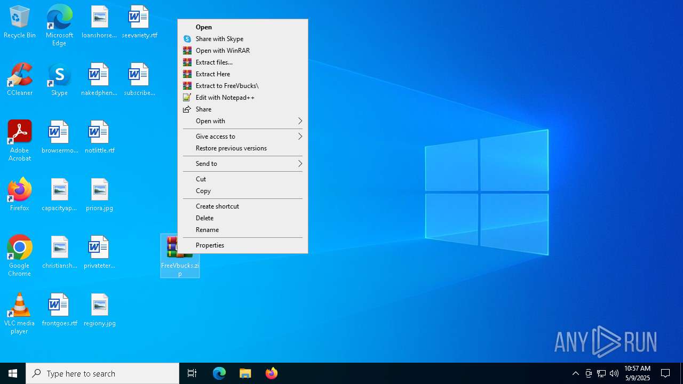
Task: Open the Action Center notifications
Action: pyautogui.click(x=665, y=373)
